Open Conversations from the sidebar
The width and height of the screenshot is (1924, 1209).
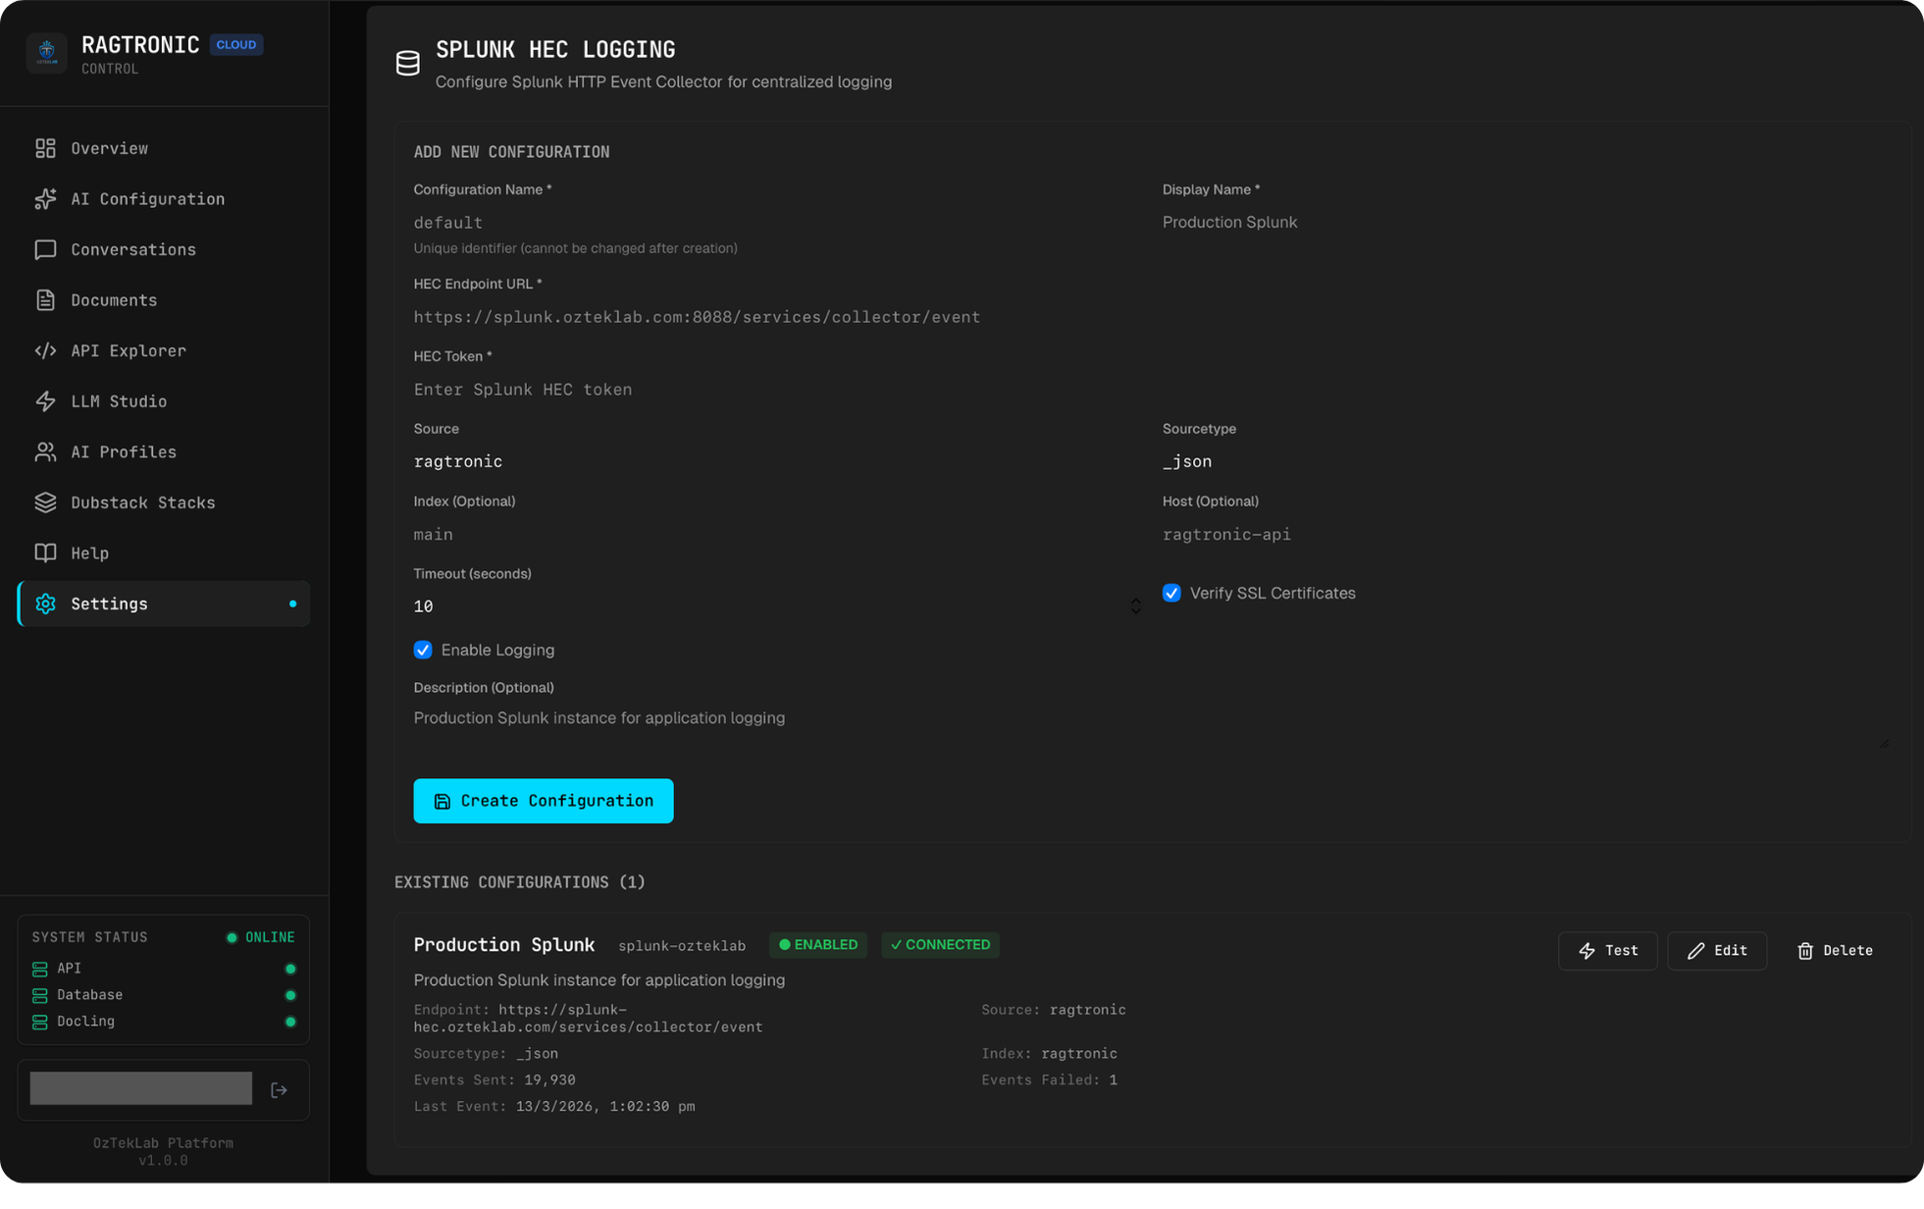tap(45, 249)
